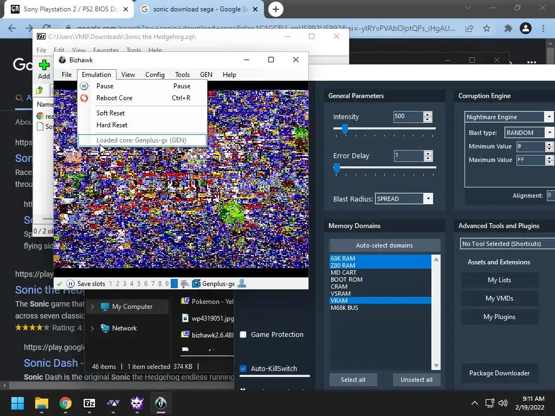Adjust the Error Delay stepper arrows
555x416 pixels.
click(428, 156)
